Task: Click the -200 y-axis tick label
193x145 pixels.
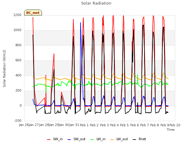Action: [x=18, y=121]
